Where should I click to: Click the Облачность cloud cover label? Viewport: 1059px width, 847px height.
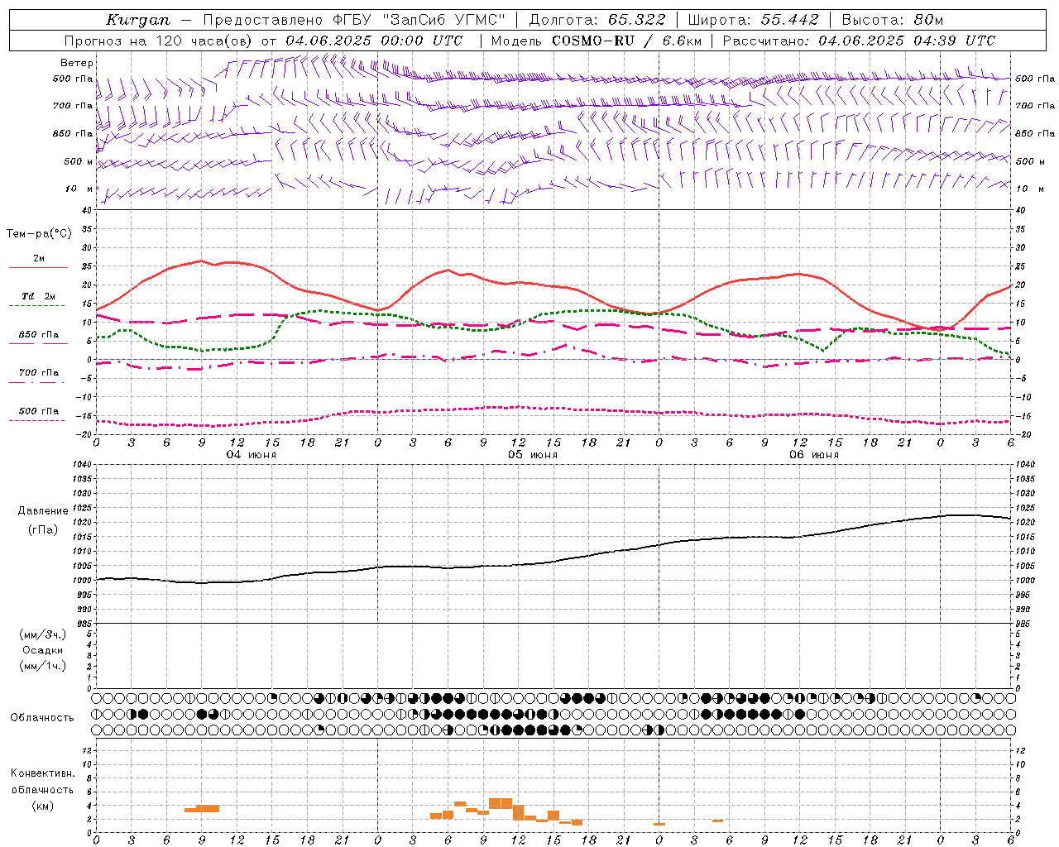pyautogui.click(x=42, y=718)
